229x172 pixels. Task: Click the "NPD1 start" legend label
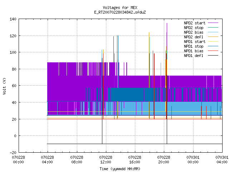(x=195, y=42)
